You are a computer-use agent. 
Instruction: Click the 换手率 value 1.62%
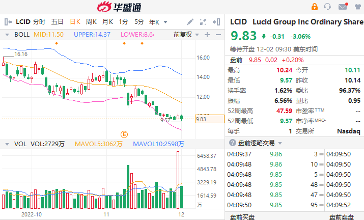(283, 90)
